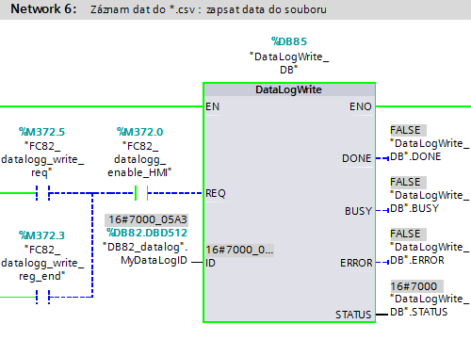Click the 16#7000 STATUS monitor value
The image size is (471, 340).
point(414,286)
